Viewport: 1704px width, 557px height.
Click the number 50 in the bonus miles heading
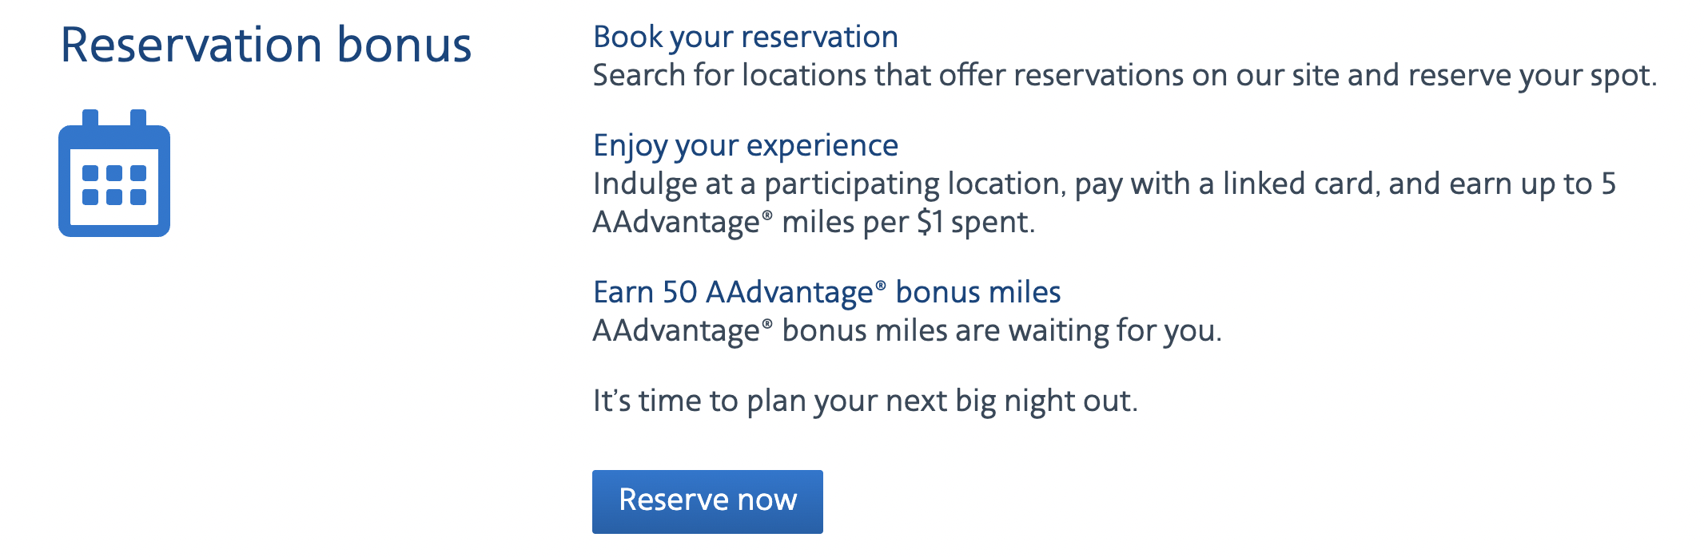pyautogui.click(x=679, y=293)
